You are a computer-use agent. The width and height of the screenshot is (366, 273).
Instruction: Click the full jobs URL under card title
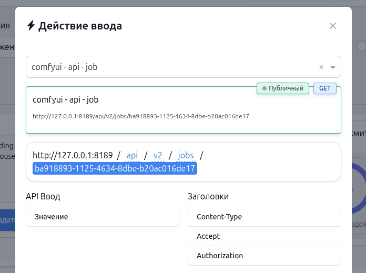[141, 116]
